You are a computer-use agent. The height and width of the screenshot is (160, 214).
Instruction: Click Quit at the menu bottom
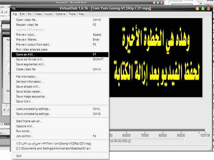click(x=60, y=156)
